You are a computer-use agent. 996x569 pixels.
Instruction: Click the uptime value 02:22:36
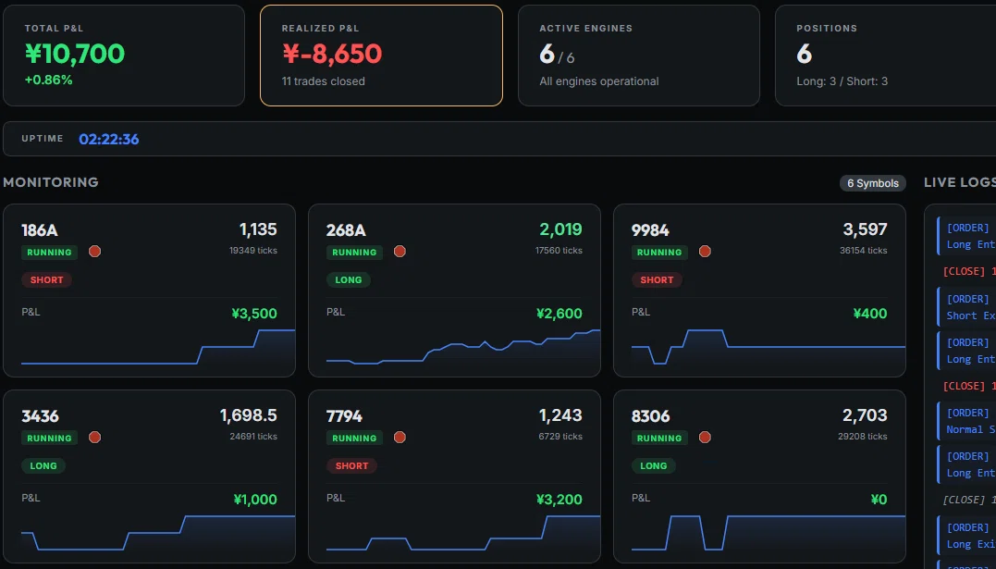[x=108, y=139]
